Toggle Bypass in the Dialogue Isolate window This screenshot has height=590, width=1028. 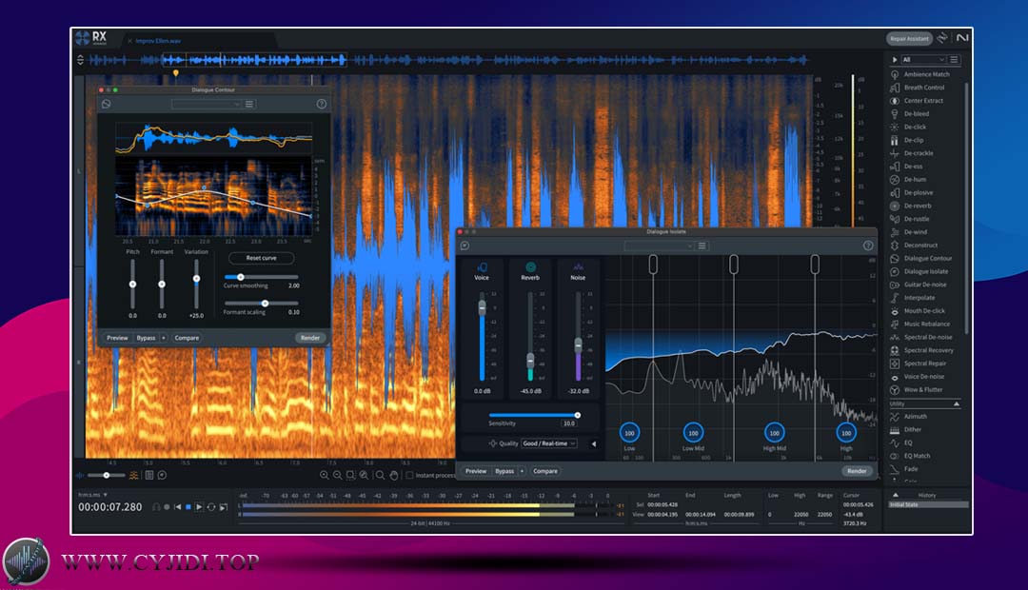pos(504,471)
